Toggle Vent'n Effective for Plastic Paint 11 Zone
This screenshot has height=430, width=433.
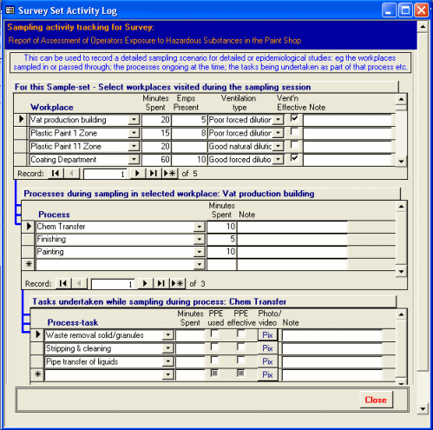point(294,145)
